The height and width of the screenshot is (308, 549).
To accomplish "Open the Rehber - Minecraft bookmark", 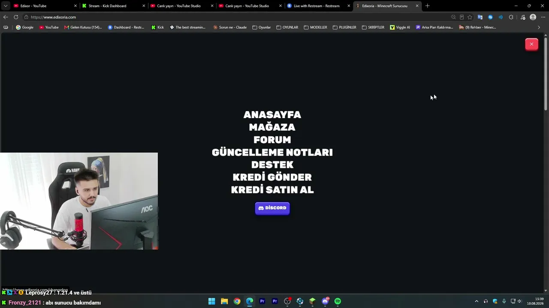I will (x=477, y=27).
